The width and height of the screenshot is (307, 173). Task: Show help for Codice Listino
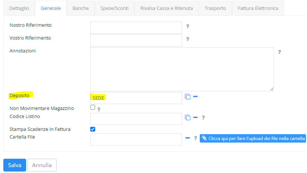[203, 118]
